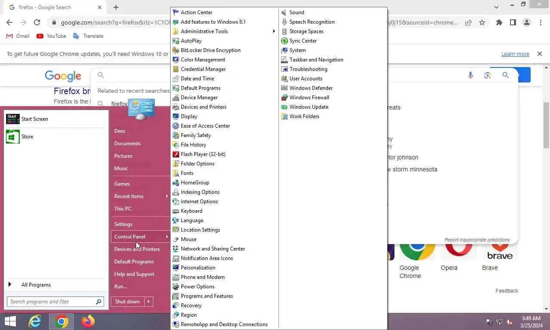
Task: Open Color Management icon
Action: (x=175, y=60)
